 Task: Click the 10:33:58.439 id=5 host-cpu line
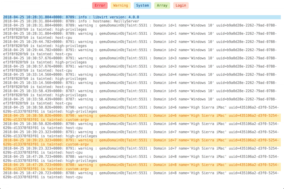click(142, 101)
